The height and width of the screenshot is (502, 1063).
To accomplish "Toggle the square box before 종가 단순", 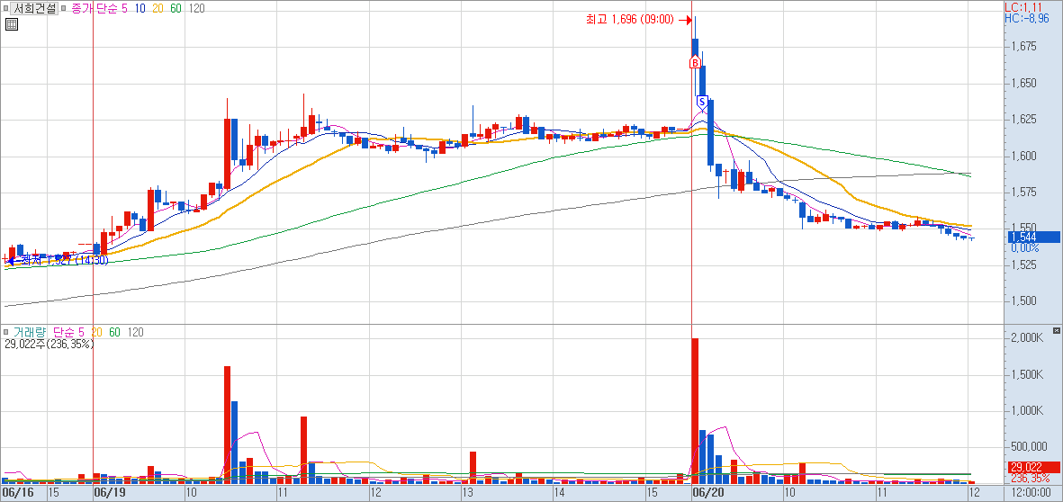I will tap(65, 9).
